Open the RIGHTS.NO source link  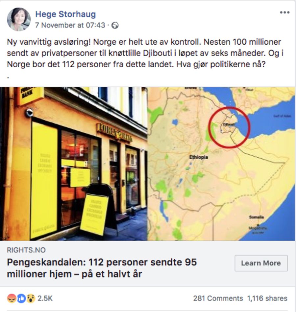click(x=26, y=250)
